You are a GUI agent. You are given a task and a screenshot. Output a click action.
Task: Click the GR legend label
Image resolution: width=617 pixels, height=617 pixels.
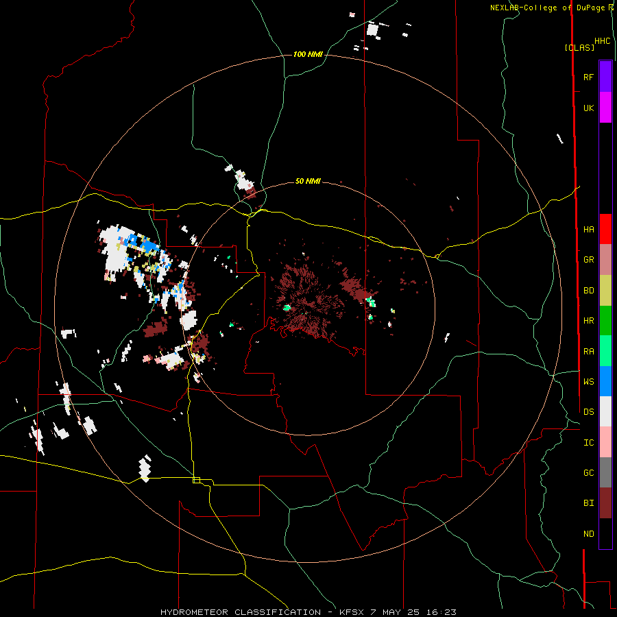(588, 260)
